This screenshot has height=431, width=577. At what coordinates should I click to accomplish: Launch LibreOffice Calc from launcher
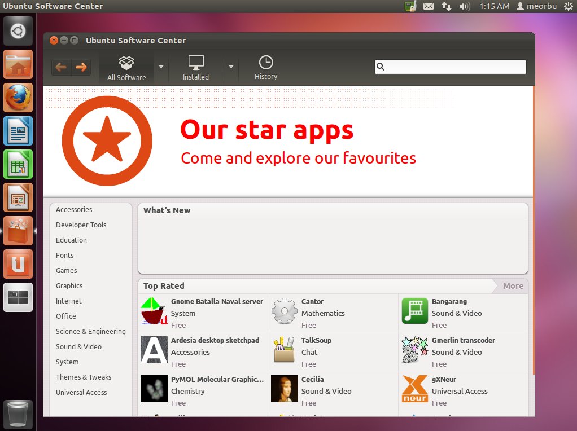[x=18, y=164]
